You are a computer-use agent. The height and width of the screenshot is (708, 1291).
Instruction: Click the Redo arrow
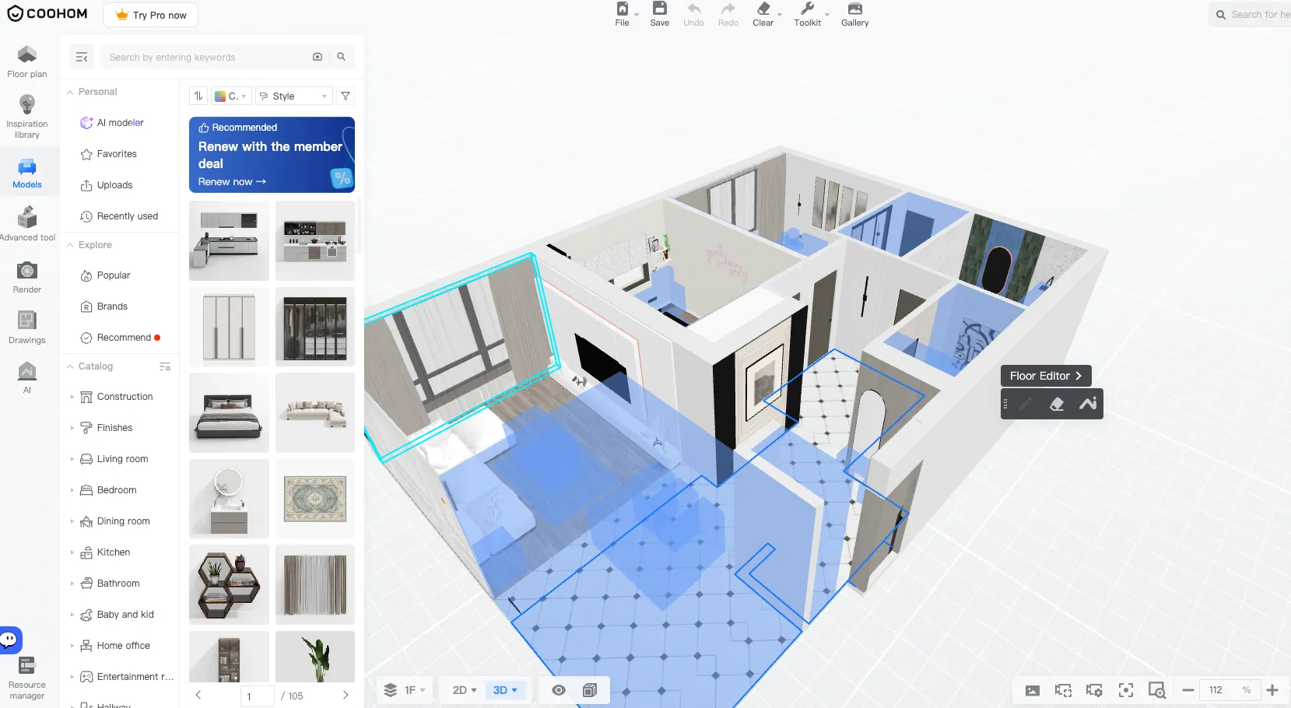tap(728, 9)
